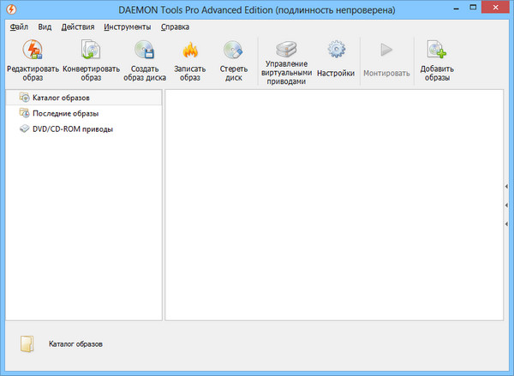Open the Справка menu
The width and height of the screenshot is (514, 376).
tap(175, 27)
